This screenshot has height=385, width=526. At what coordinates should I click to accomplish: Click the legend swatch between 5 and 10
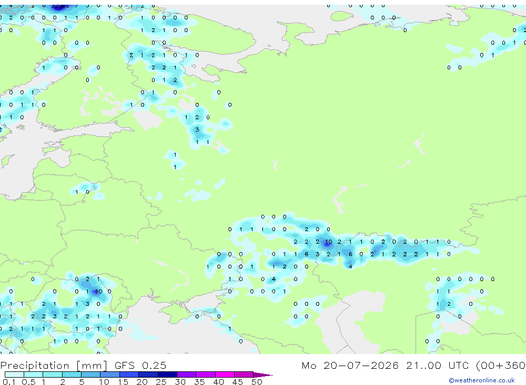click(90, 374)
